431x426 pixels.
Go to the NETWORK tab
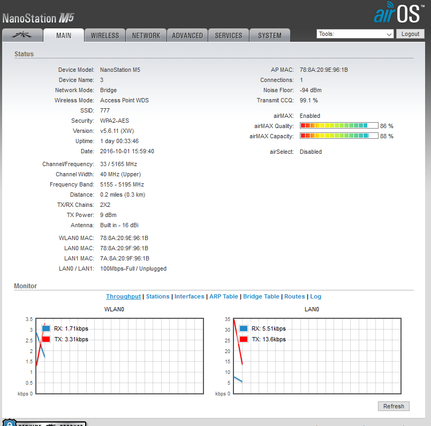[x=146, y=35]
